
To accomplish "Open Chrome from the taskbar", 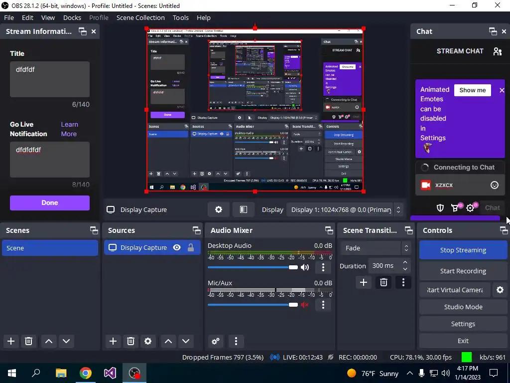I will click(86, 373).
